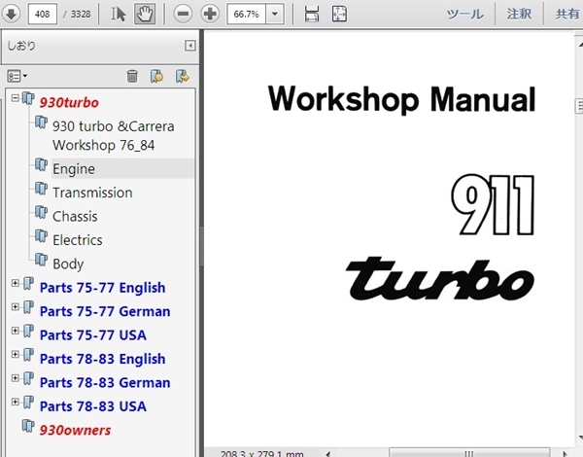The image size is (583, 457).
Task: Click bookmark icon beside Engine
Action: 41,164
